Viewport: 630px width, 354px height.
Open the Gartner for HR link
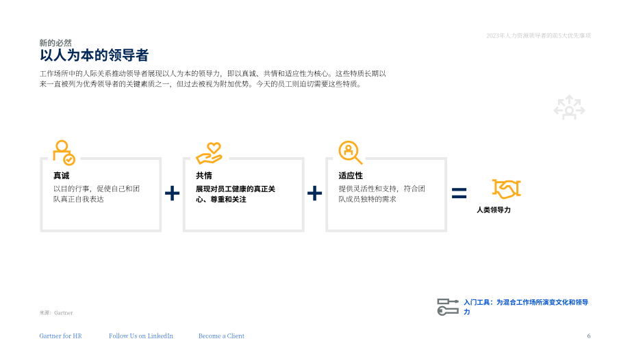click(x=61, y=336)
